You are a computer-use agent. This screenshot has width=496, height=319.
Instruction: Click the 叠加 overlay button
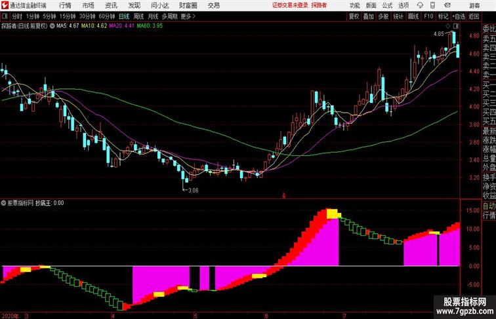tap(369, 16)
